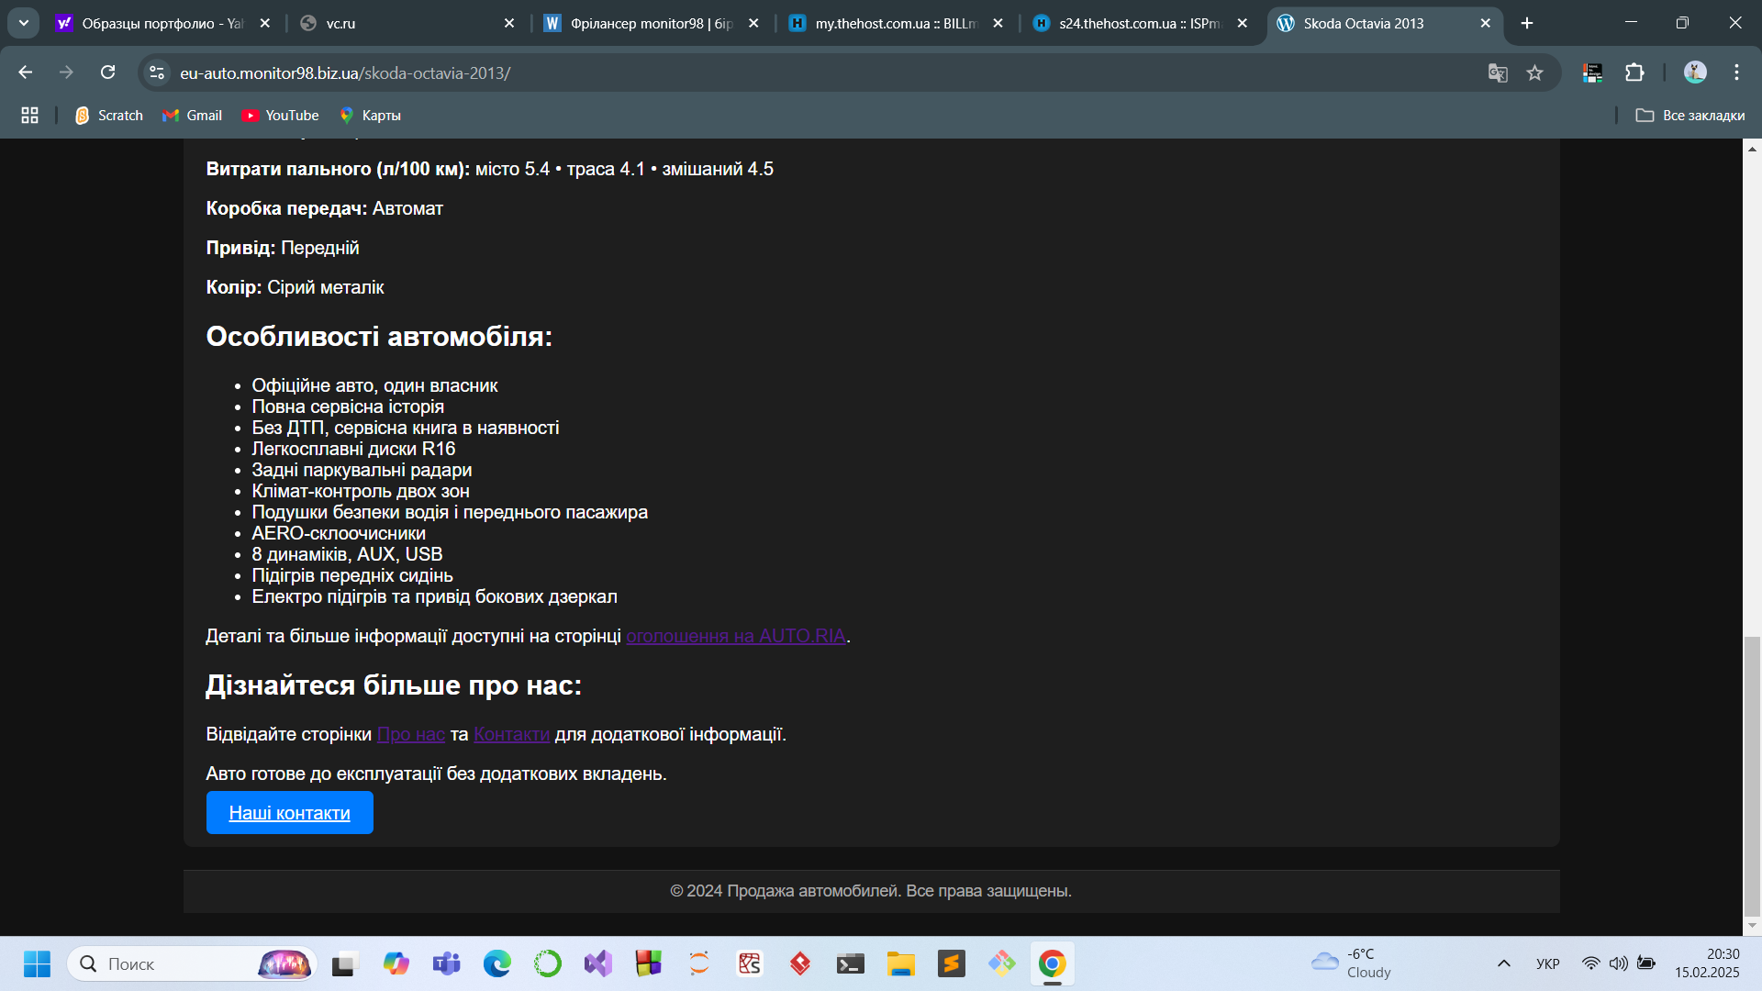Reload the page with the refresh icon
Screen dimensions: 1762x991
pos(108,72)
